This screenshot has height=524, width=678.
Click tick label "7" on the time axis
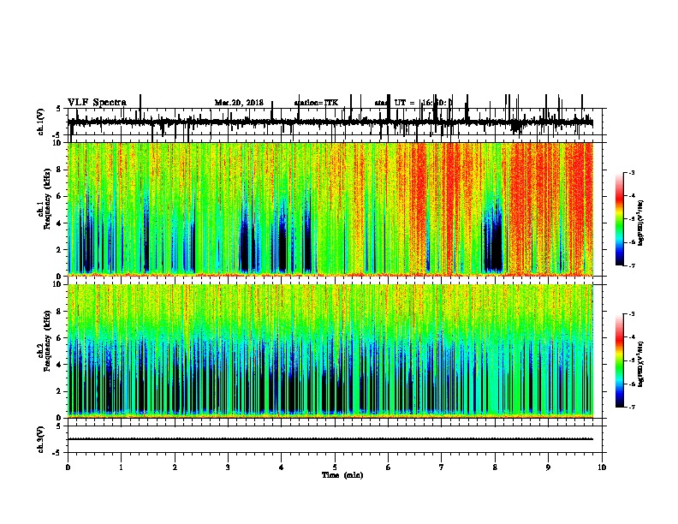tap(442, 467)
